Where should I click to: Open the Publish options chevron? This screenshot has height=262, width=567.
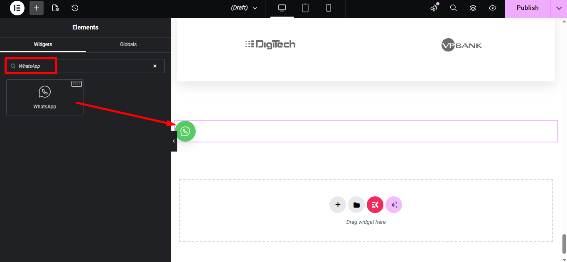point(559,8)
